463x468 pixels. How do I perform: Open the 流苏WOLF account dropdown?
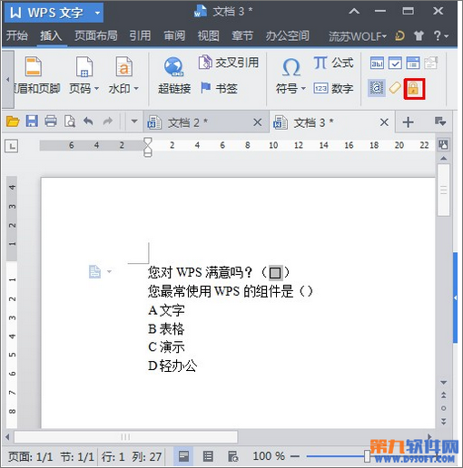(x=358, y=36)
